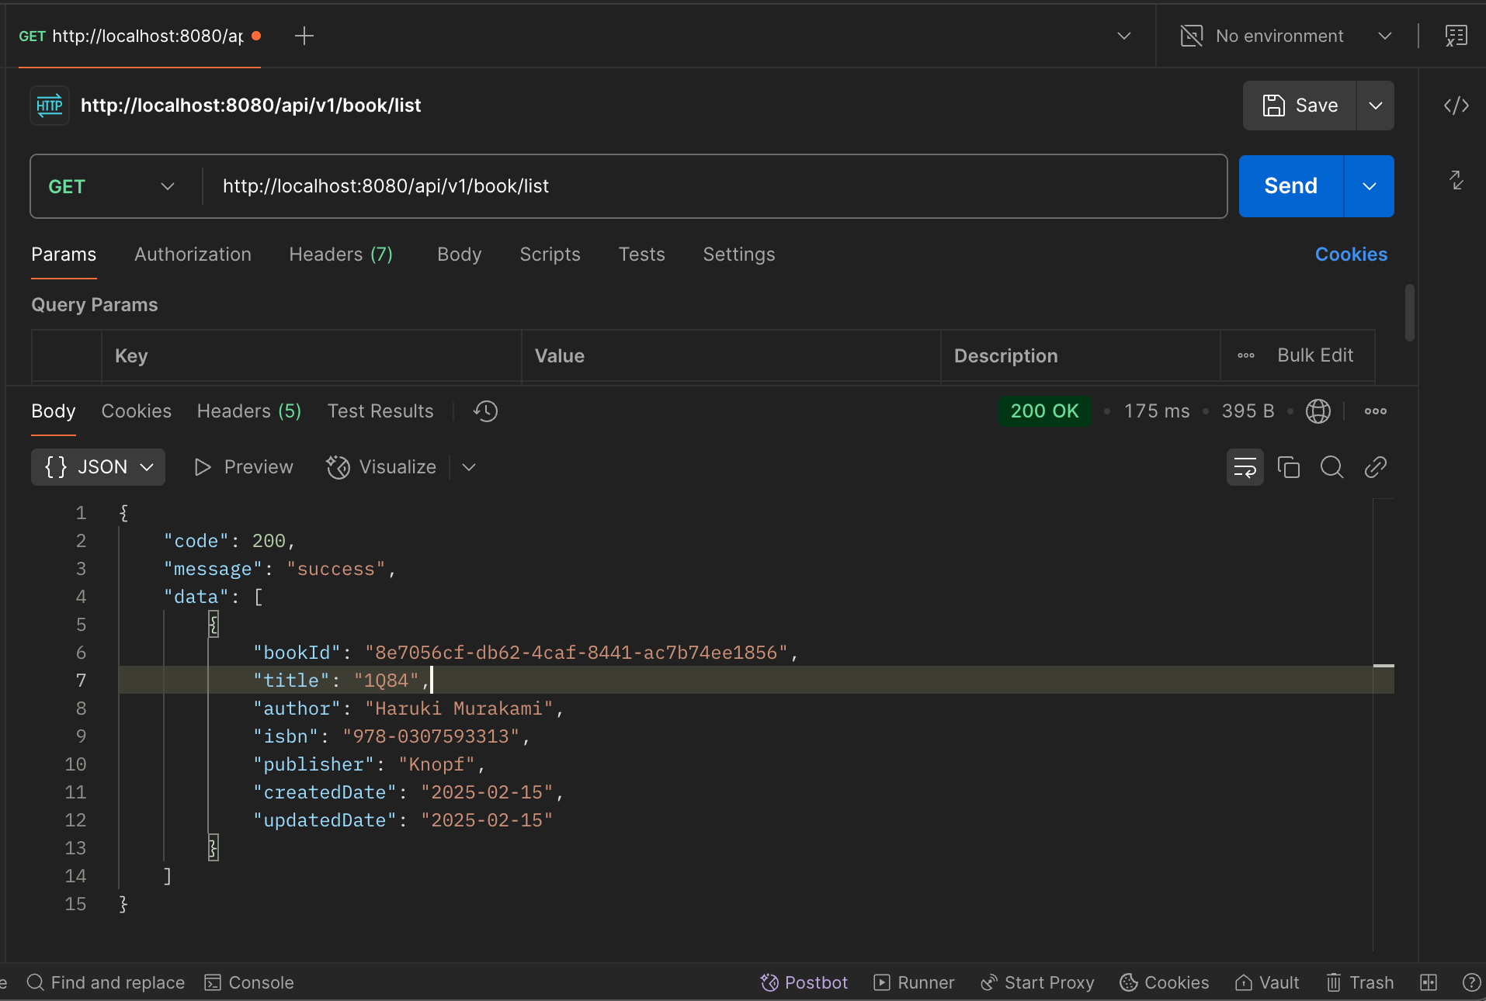Open Cookies manager in status bar
Image resolution: width=1486 pixels, height=1001 pixels.
point(1164,982)
